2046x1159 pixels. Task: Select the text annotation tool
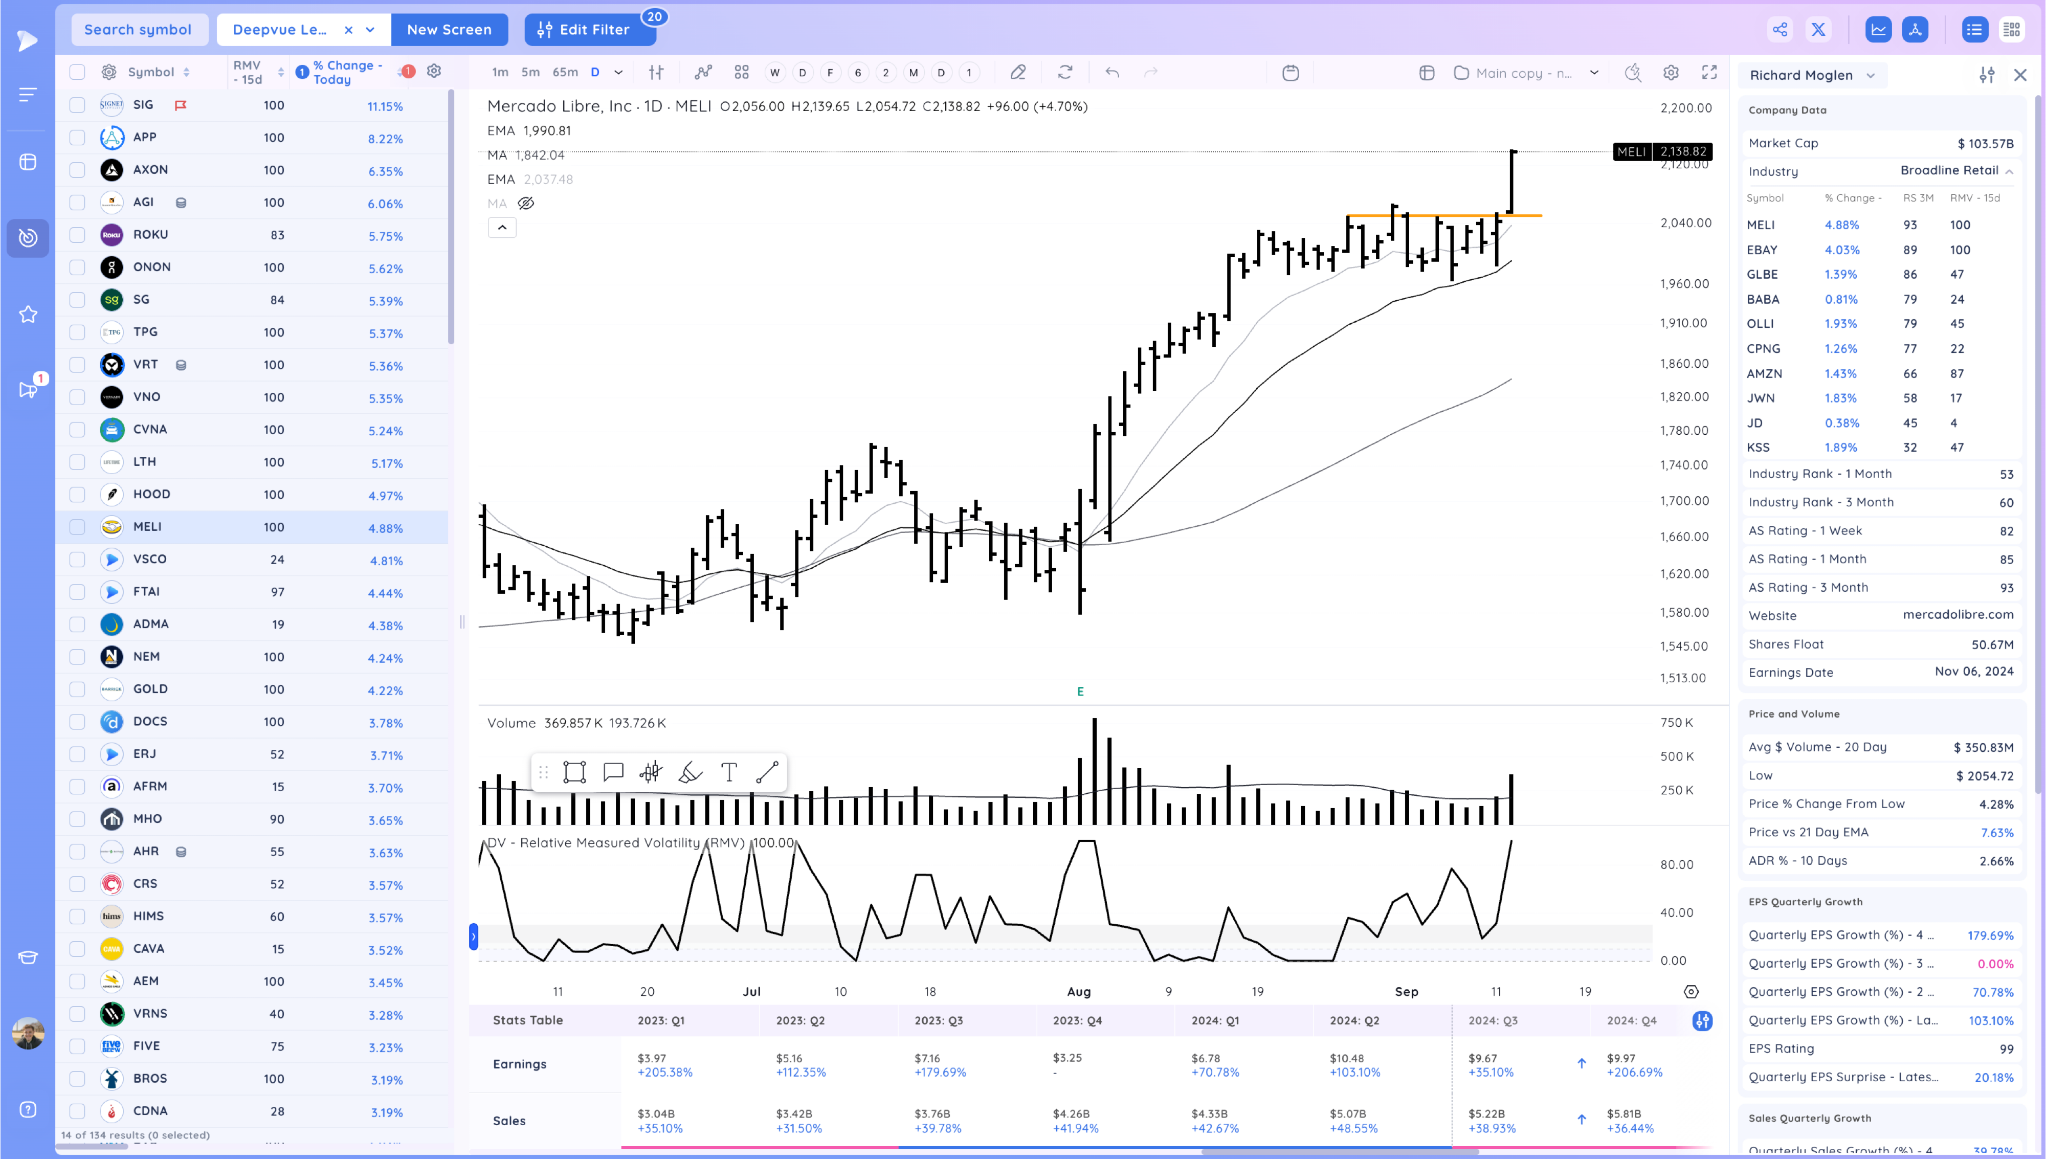[x=728, y=772]
